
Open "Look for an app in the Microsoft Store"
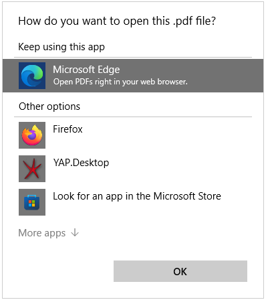pyautogui.click(x=137, y=196)
